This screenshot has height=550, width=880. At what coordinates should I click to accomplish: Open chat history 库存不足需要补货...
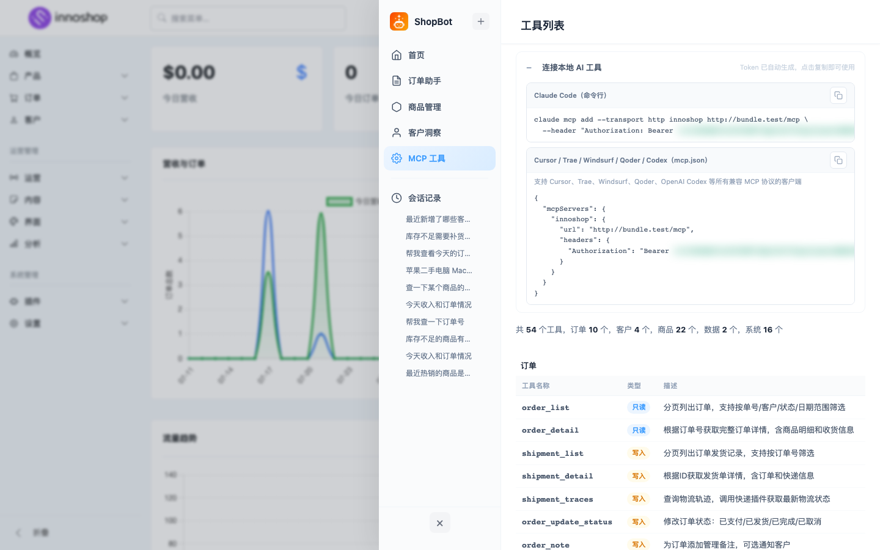click(439, 236)
